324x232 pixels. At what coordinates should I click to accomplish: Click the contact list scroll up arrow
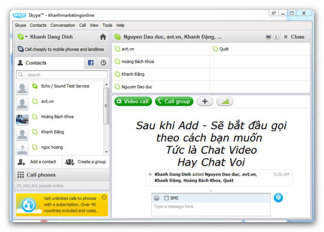tap(106, 85)
